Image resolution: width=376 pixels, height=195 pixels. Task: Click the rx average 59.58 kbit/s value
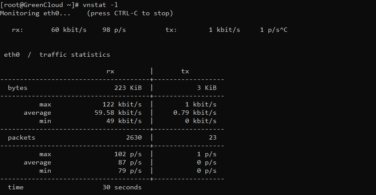pos(118,113)
